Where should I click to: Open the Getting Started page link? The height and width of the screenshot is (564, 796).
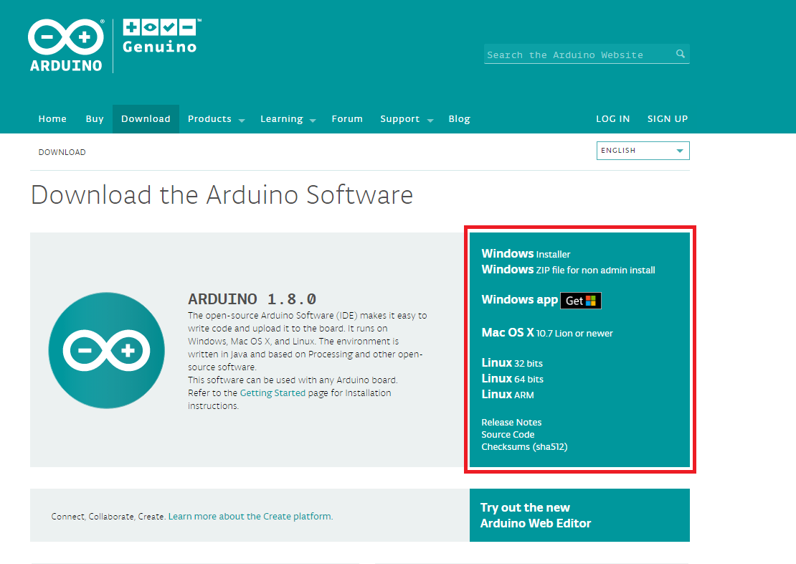pos(273,393)
